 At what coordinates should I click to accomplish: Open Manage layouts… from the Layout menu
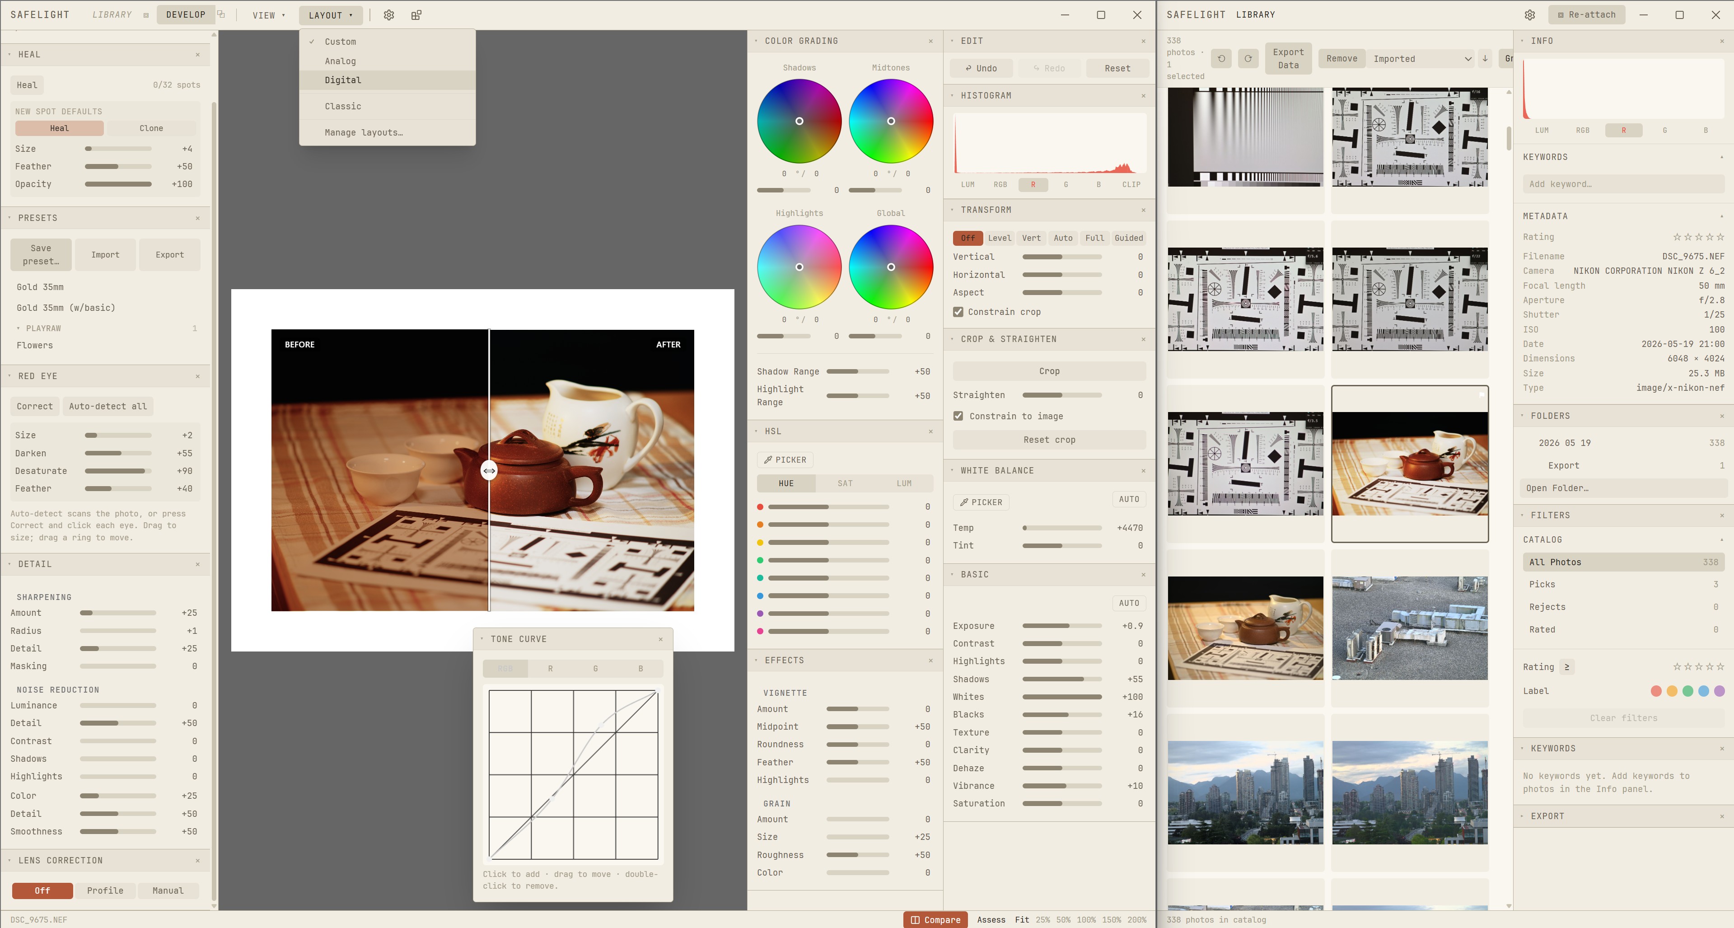coord(387,132)
